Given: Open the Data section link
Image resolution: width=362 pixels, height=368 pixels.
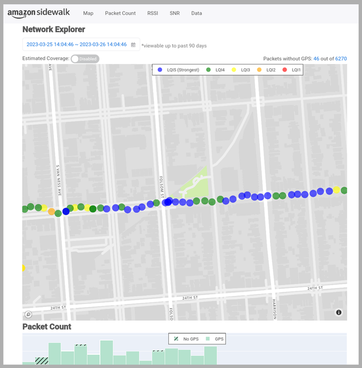Looking at the screenshot, I should [196, 13].
